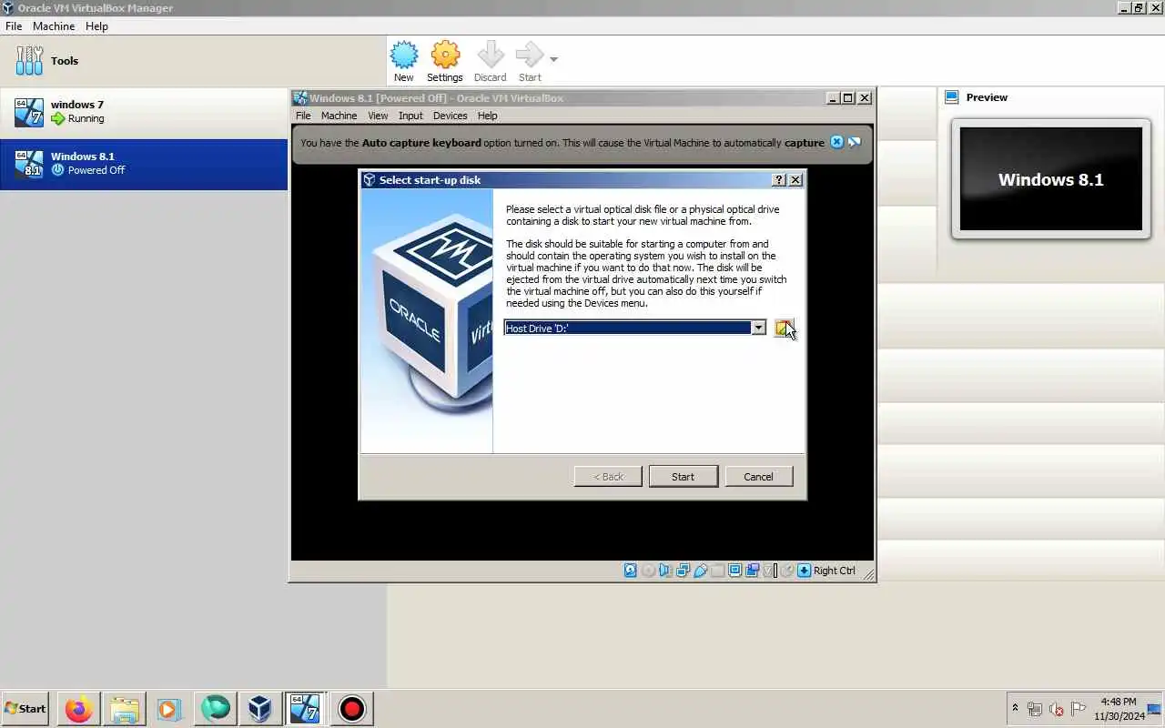Open Action Center flag in tray

(x=1079, y=709)
